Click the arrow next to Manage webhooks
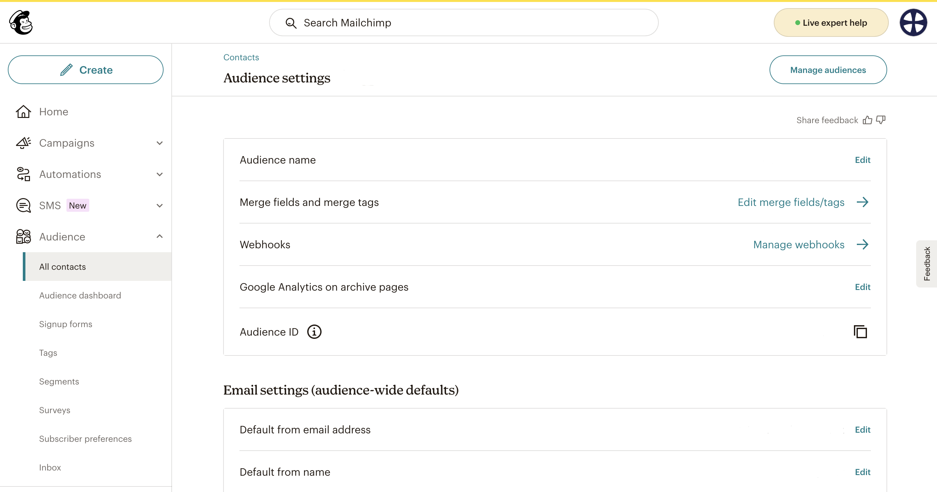This screenshot has height=492, width=937. pyautogui.click(x=862, y=245)
